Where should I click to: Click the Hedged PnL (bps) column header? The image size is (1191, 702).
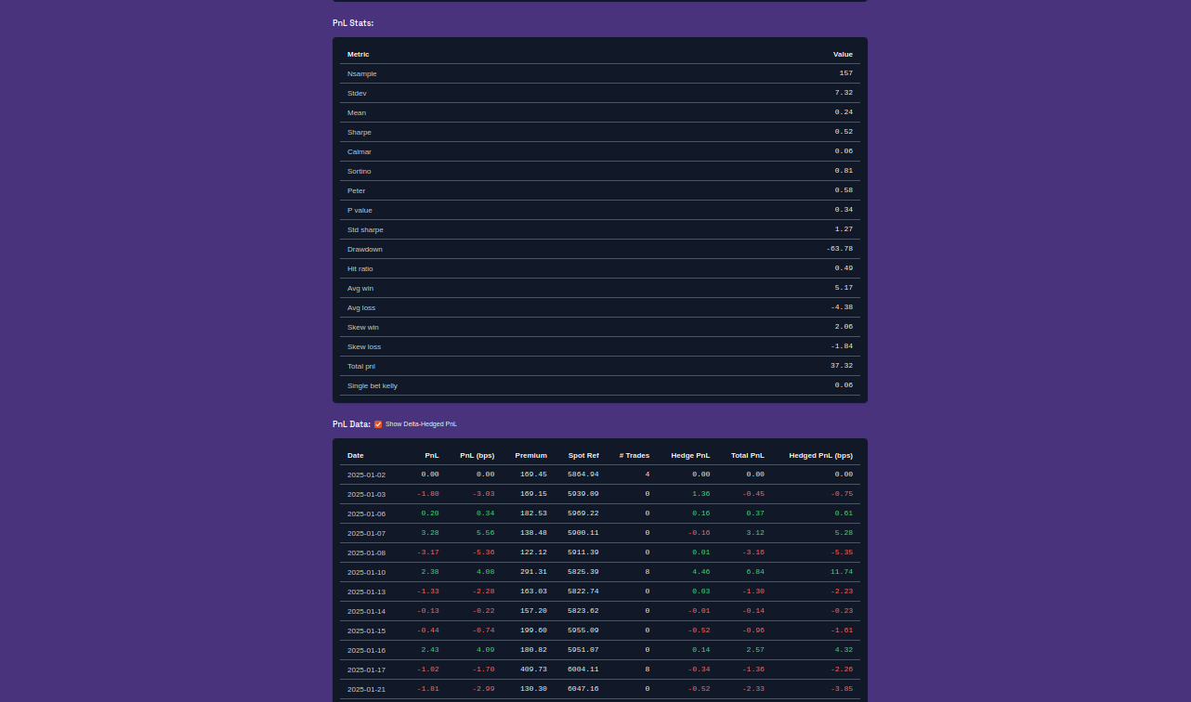pyautogui.click(x=821, y=455)
